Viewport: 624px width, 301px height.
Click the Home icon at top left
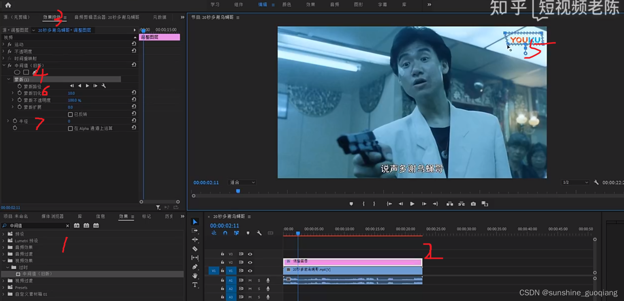point(8,5)
